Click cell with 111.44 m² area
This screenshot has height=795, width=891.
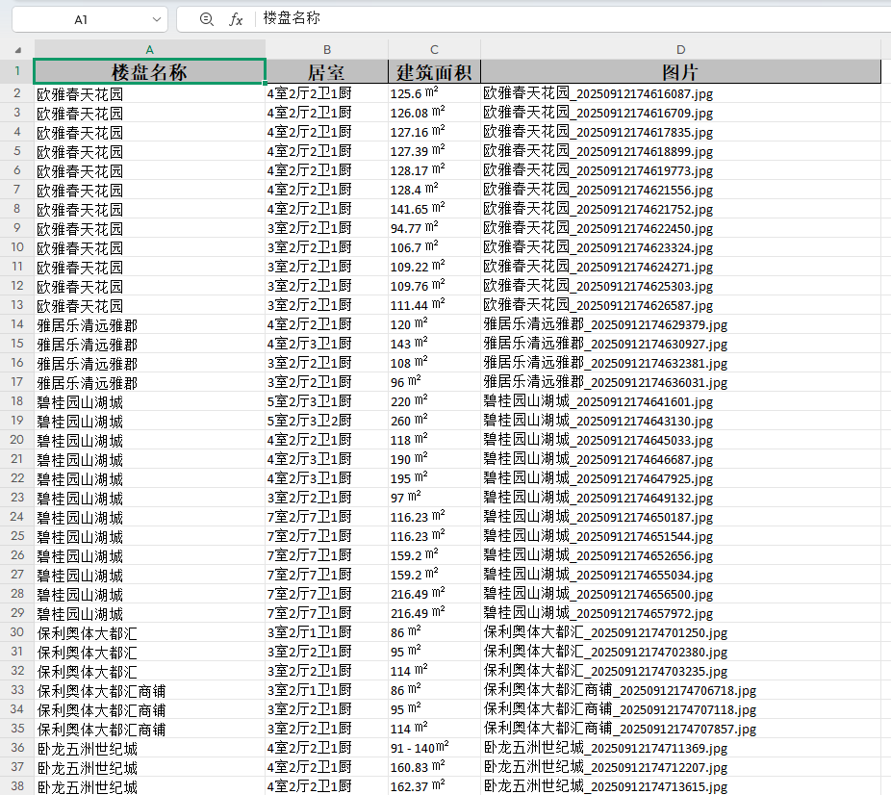[x=434, y=305]
